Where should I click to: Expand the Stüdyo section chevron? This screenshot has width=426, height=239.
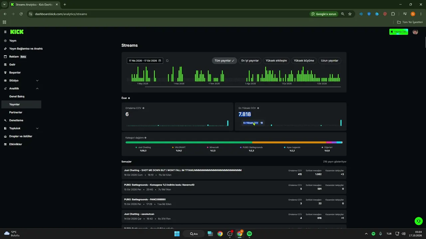point(37,80)
